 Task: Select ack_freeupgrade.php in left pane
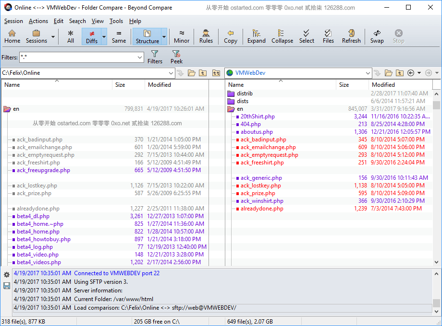coord(43,170)
